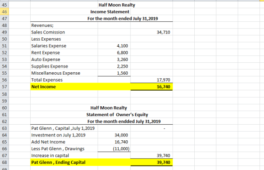
Task: Click the highlighted 16,740 net income value
Action: tap(163, 87)
